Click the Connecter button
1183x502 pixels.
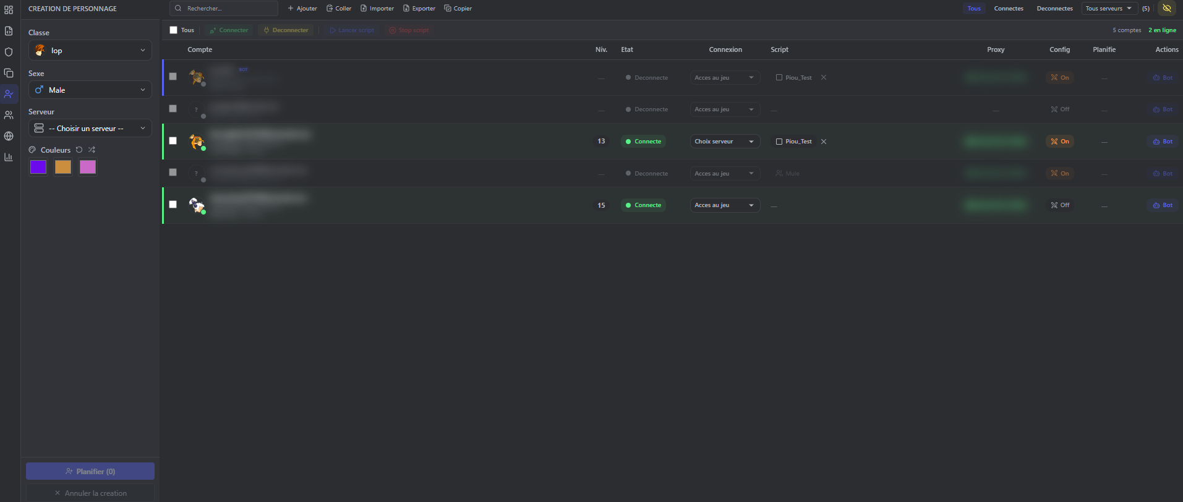click(229, 30)
